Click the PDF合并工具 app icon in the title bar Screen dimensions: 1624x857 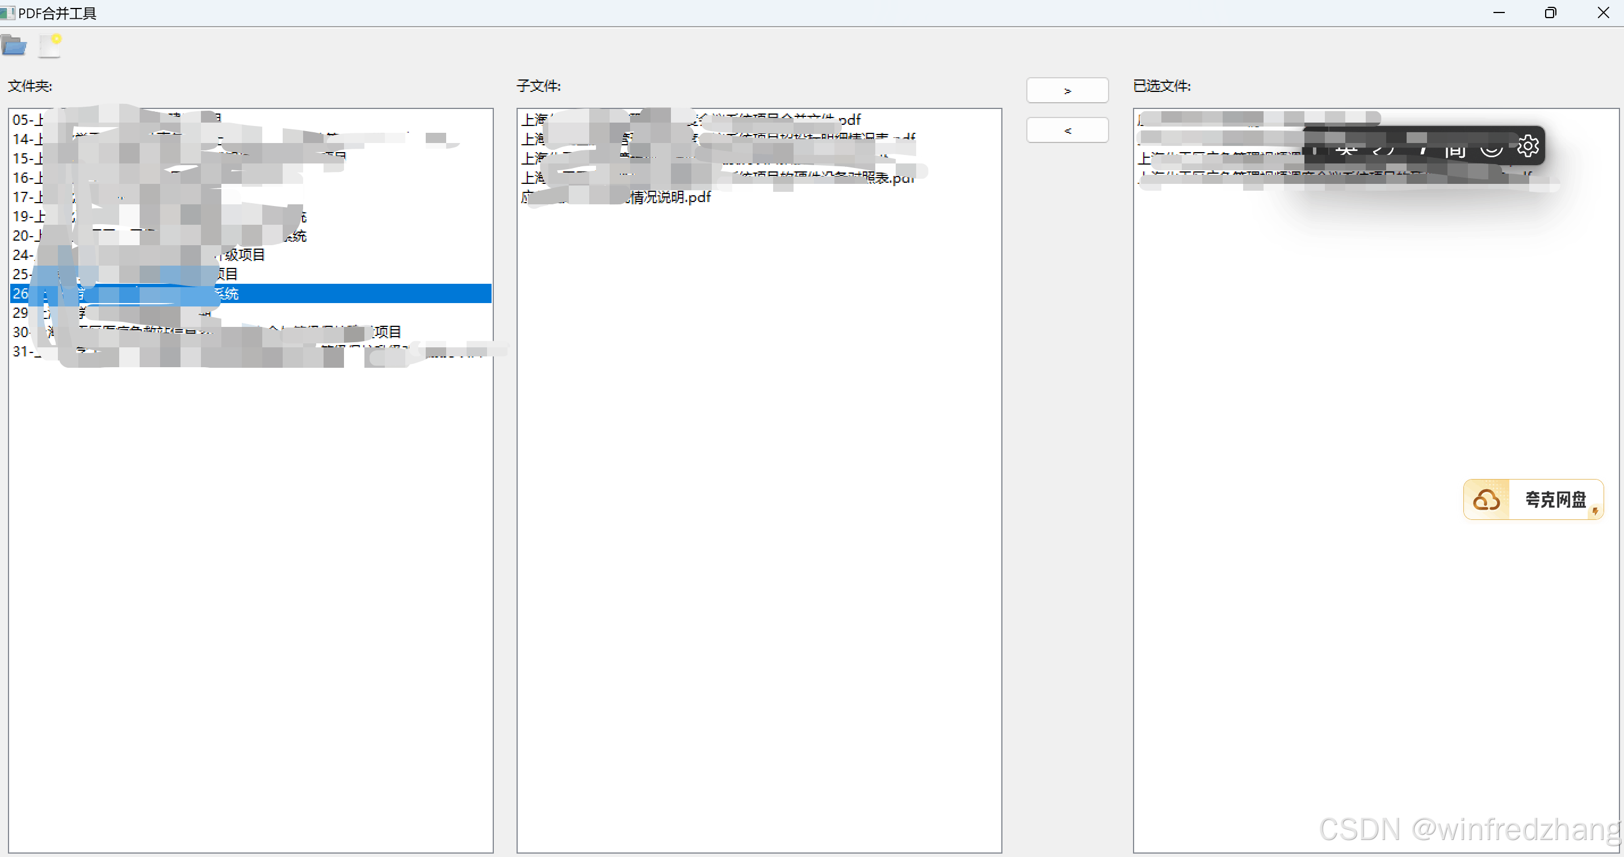[7, 13]
